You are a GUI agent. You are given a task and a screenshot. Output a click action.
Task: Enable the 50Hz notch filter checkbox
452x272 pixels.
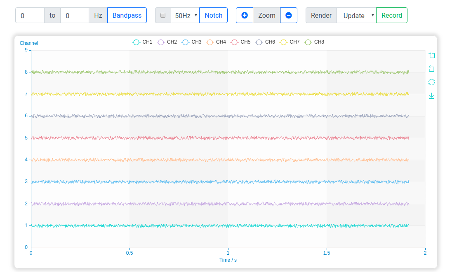pos(163,15)
